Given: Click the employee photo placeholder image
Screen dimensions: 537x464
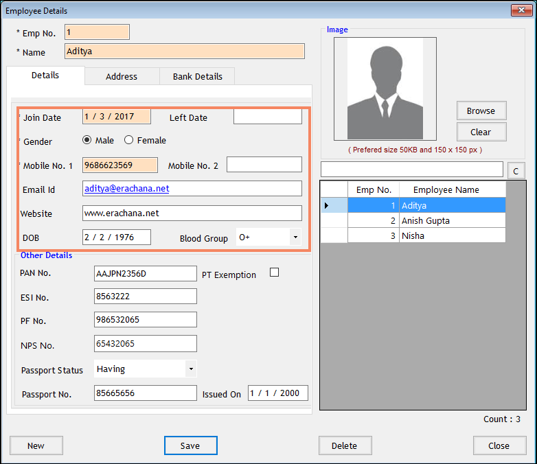Looking at the screenshot, I should [385, 89].
